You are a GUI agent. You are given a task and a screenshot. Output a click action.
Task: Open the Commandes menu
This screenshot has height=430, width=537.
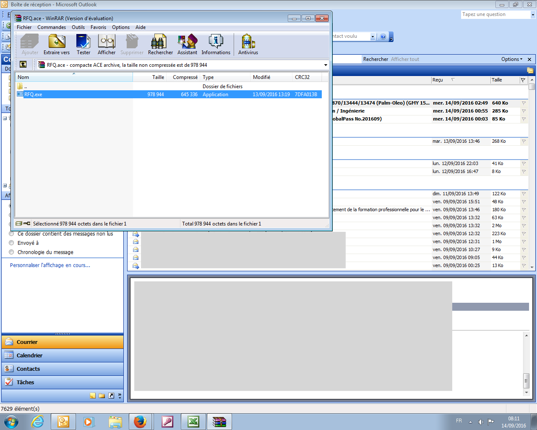click(x=52, y=27)
